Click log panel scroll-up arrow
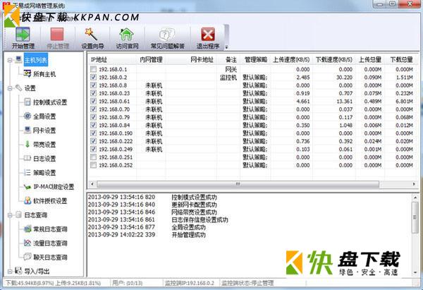 pyautogui.click(x=415, y=198)
